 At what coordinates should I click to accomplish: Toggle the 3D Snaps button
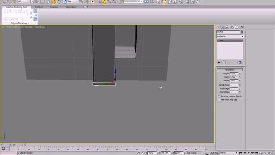point(99,2)
